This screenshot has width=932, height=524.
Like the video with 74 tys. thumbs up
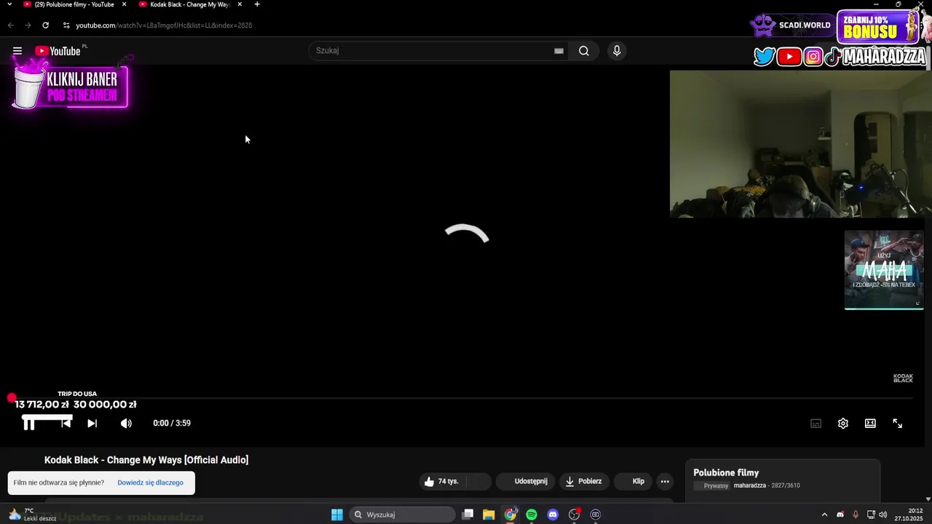pos(442,481)
